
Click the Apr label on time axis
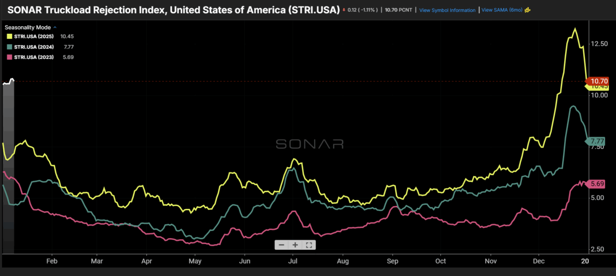[147, 261]
